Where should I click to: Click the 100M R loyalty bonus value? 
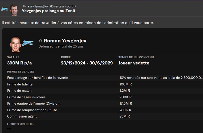point(126,84)
